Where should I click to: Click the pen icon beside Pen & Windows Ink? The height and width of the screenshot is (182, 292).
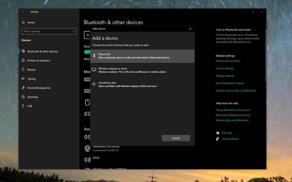[23, 88]
